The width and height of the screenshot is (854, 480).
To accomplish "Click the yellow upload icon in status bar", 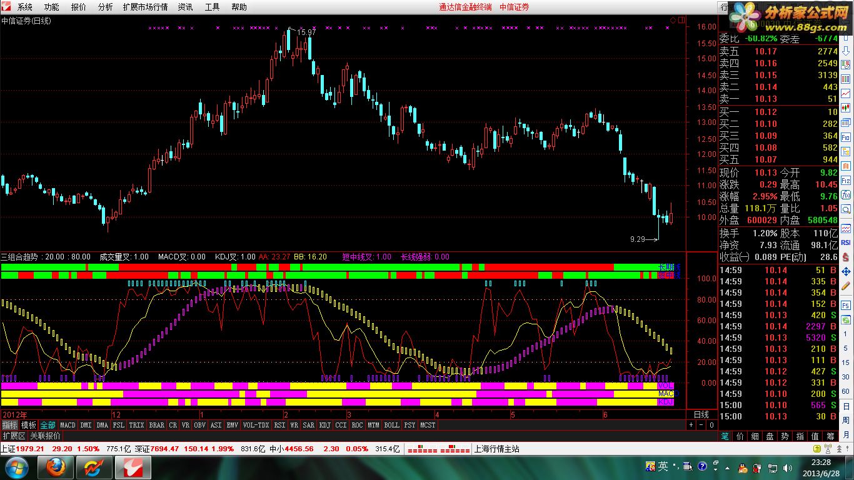I will 817,449.
